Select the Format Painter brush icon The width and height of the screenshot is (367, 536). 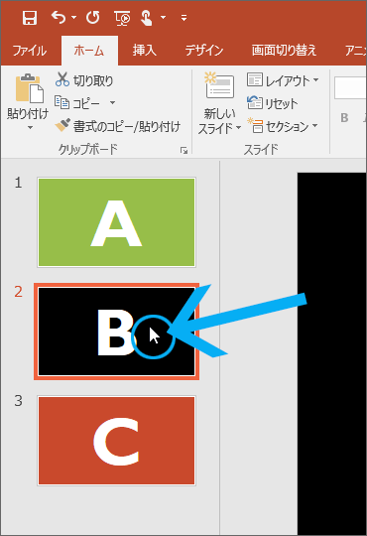point(62,125)
